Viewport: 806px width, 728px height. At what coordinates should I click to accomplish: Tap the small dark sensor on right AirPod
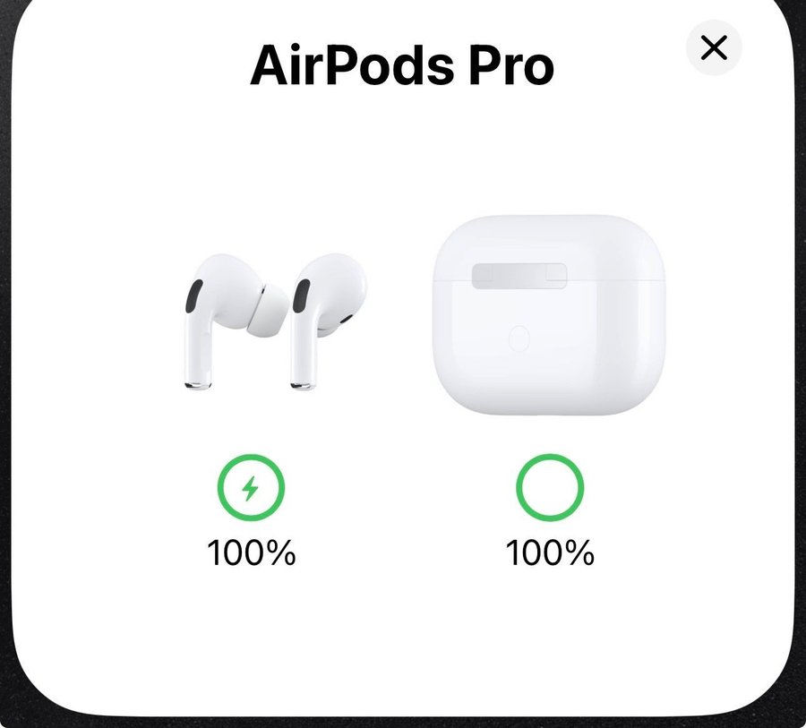(346, 319)
